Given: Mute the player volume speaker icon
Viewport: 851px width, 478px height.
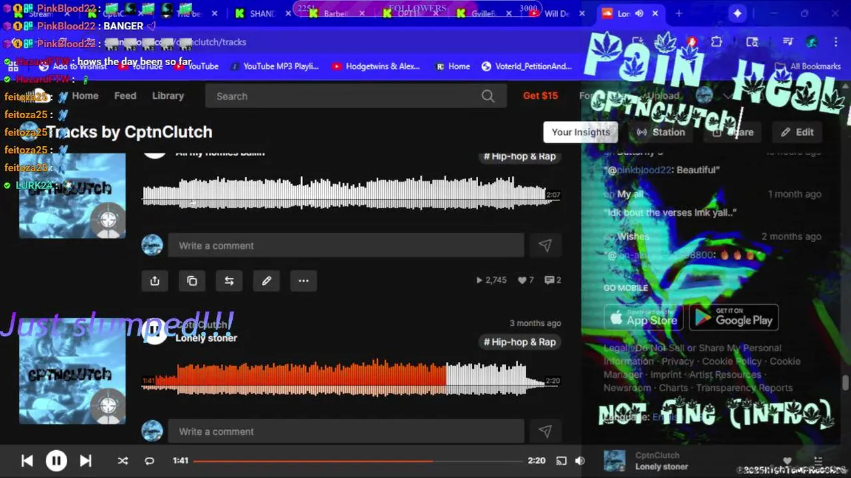Looking at the screenshot, I should (580, 461).
